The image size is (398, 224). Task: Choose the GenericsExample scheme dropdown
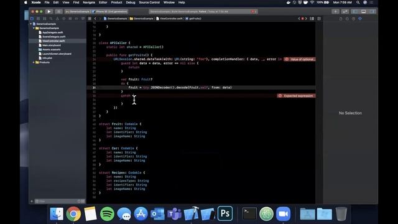pos(78,11)
